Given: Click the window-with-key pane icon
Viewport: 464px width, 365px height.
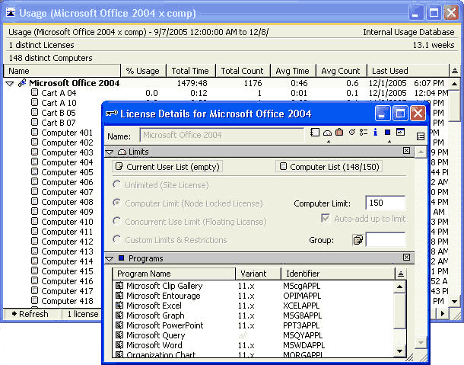Looking at the screenshot, I should coord(400,133).
